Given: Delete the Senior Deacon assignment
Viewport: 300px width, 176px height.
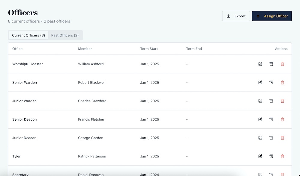Looking at the screenshot, I should coord(282,119).
